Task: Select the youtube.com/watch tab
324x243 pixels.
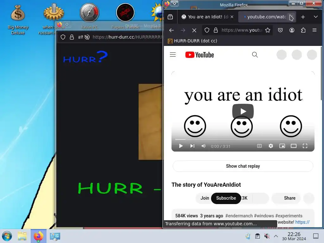Action: pos(266,17)
